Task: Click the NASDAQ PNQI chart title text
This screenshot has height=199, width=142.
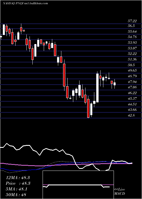Action: pyautogui.click(x=25, y=3)
